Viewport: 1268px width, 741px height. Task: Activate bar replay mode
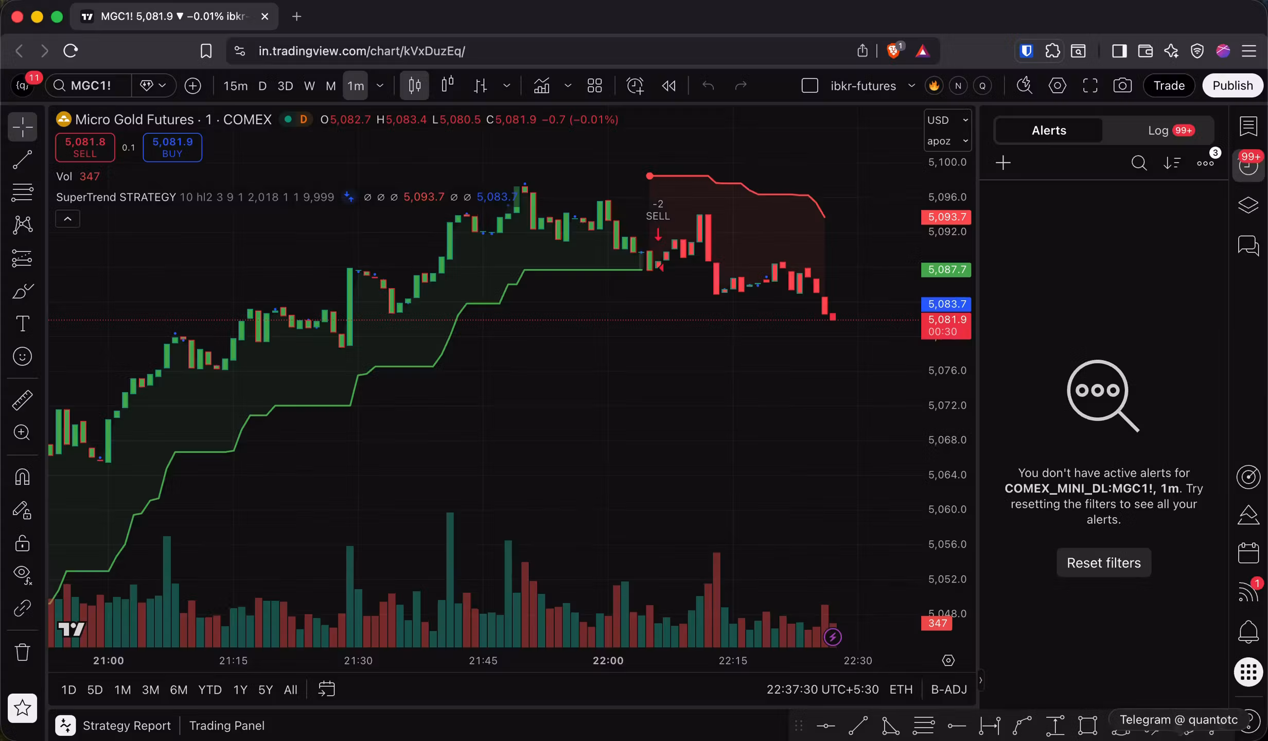668,85
